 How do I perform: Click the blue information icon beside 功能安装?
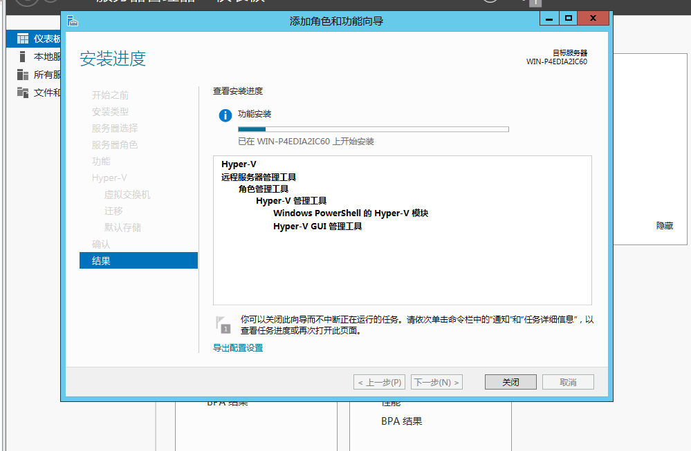(225, 115)
